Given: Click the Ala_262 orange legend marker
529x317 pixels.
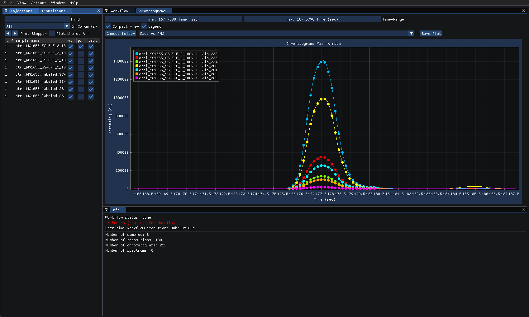Looking at the screenshot, I should pos(137,74).
